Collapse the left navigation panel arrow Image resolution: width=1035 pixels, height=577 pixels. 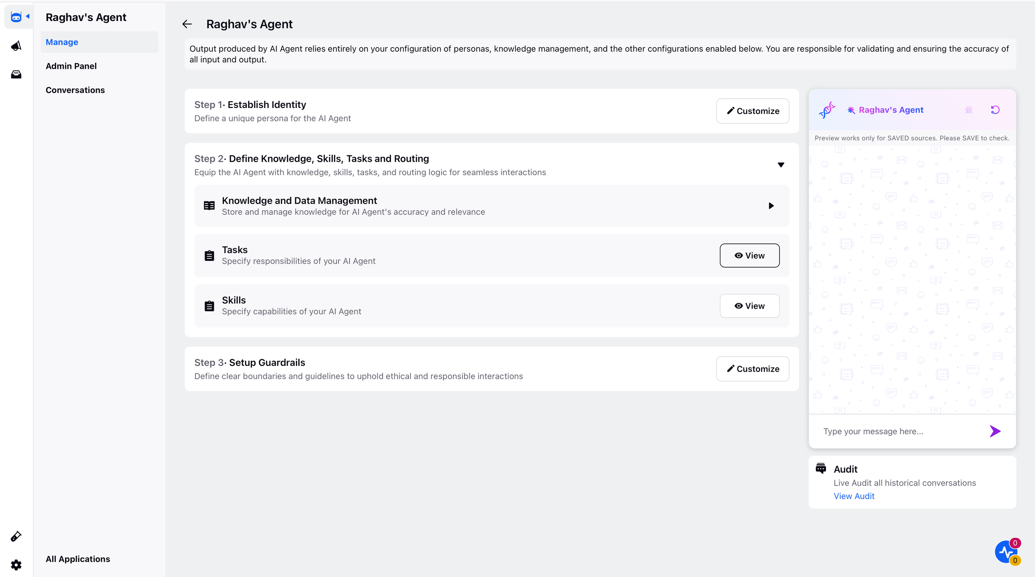(28, 17)
